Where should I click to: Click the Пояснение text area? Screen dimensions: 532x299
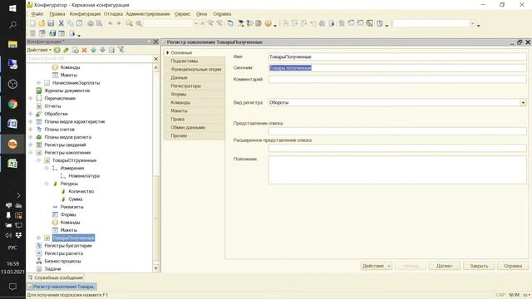point(397,169)
